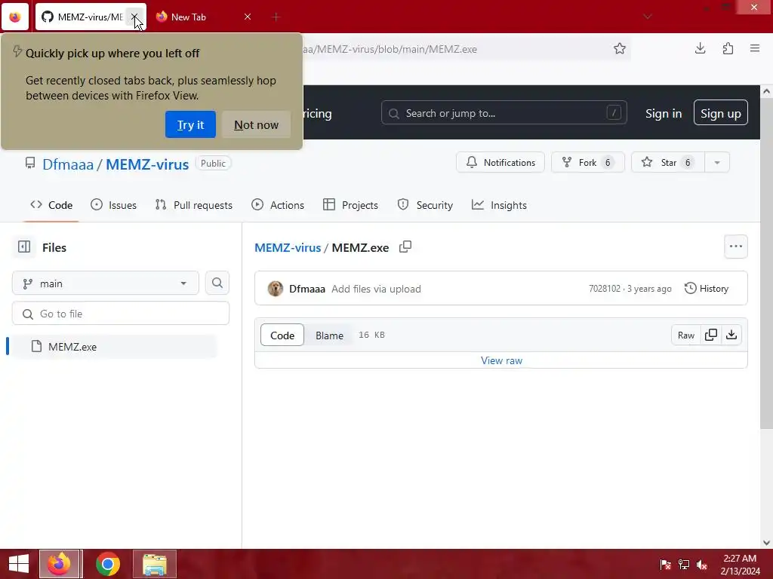Open Dfmaaa avatar in commit row
773x579 pixels.
275,289
